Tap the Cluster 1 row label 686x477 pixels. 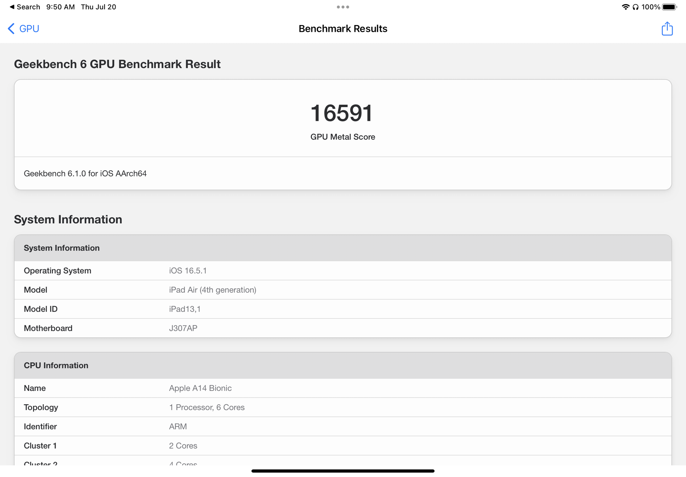pos(40,446)
